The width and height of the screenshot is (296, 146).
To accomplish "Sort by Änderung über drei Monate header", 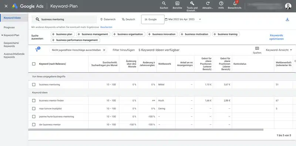I will pos(131,64).
